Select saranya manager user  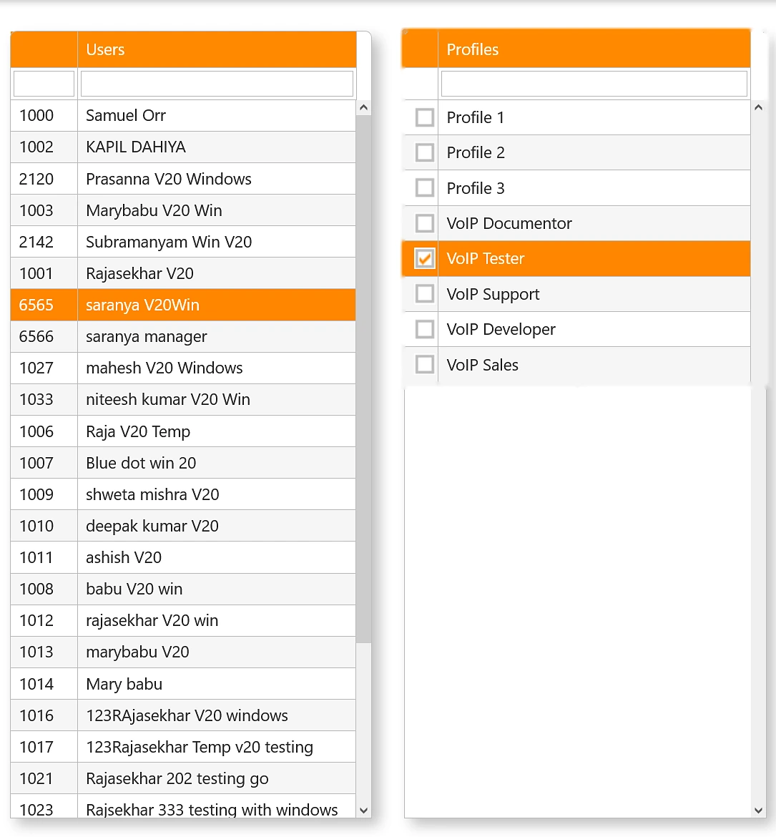pyautogui.click(x=183, y=336)
